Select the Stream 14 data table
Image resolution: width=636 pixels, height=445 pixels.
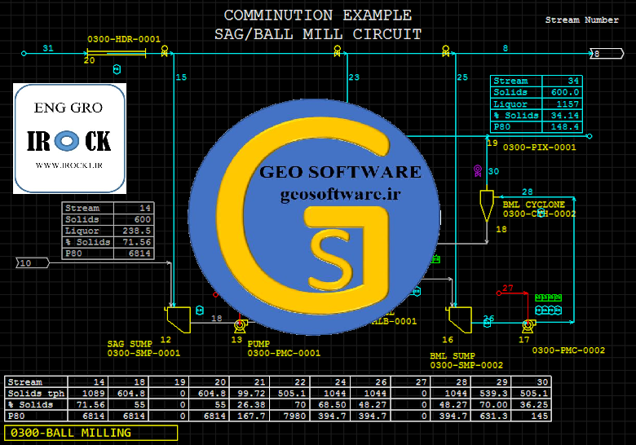[x=108, y=231]
